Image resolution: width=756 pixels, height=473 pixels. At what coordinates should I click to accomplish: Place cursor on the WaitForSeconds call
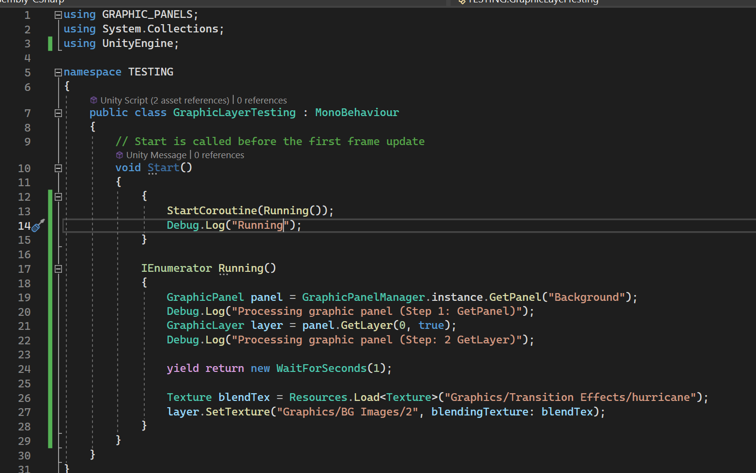click(x=321, y=369)
